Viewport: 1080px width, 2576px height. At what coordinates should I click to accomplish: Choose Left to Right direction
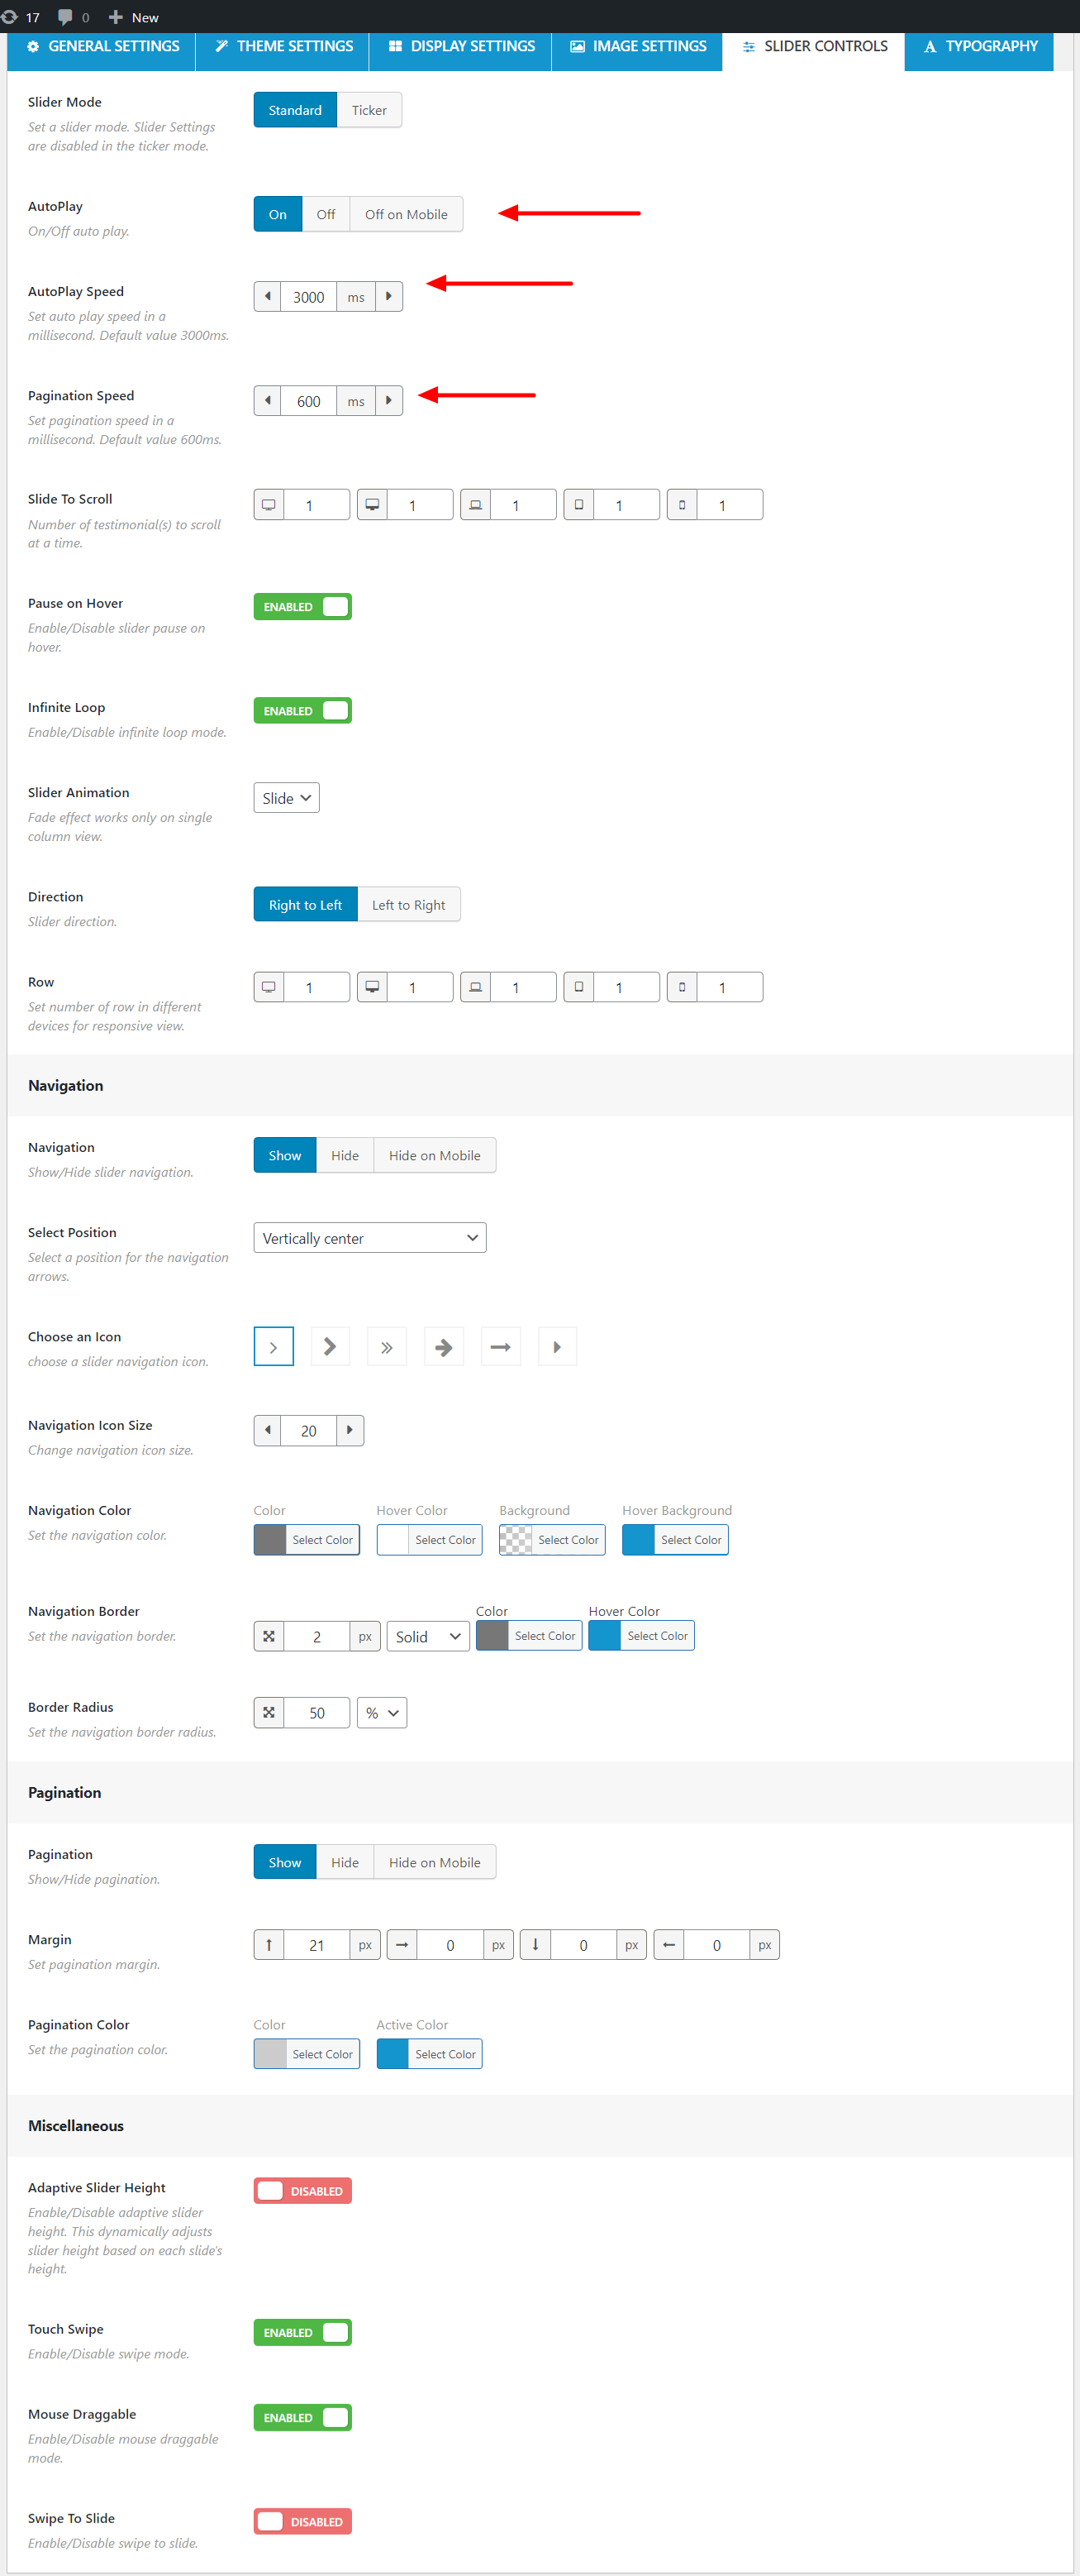[x=409, y=904]
